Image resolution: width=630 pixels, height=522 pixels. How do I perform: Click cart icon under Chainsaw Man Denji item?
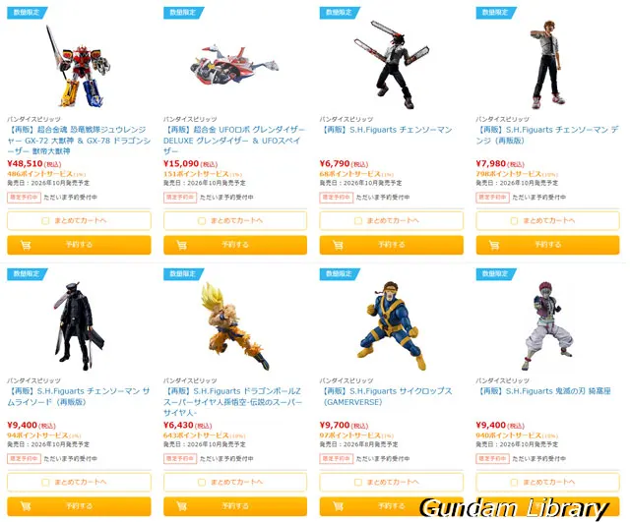494,245
